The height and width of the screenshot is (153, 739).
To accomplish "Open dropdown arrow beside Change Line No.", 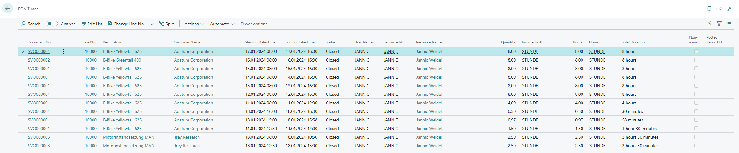I will point(152,24).
